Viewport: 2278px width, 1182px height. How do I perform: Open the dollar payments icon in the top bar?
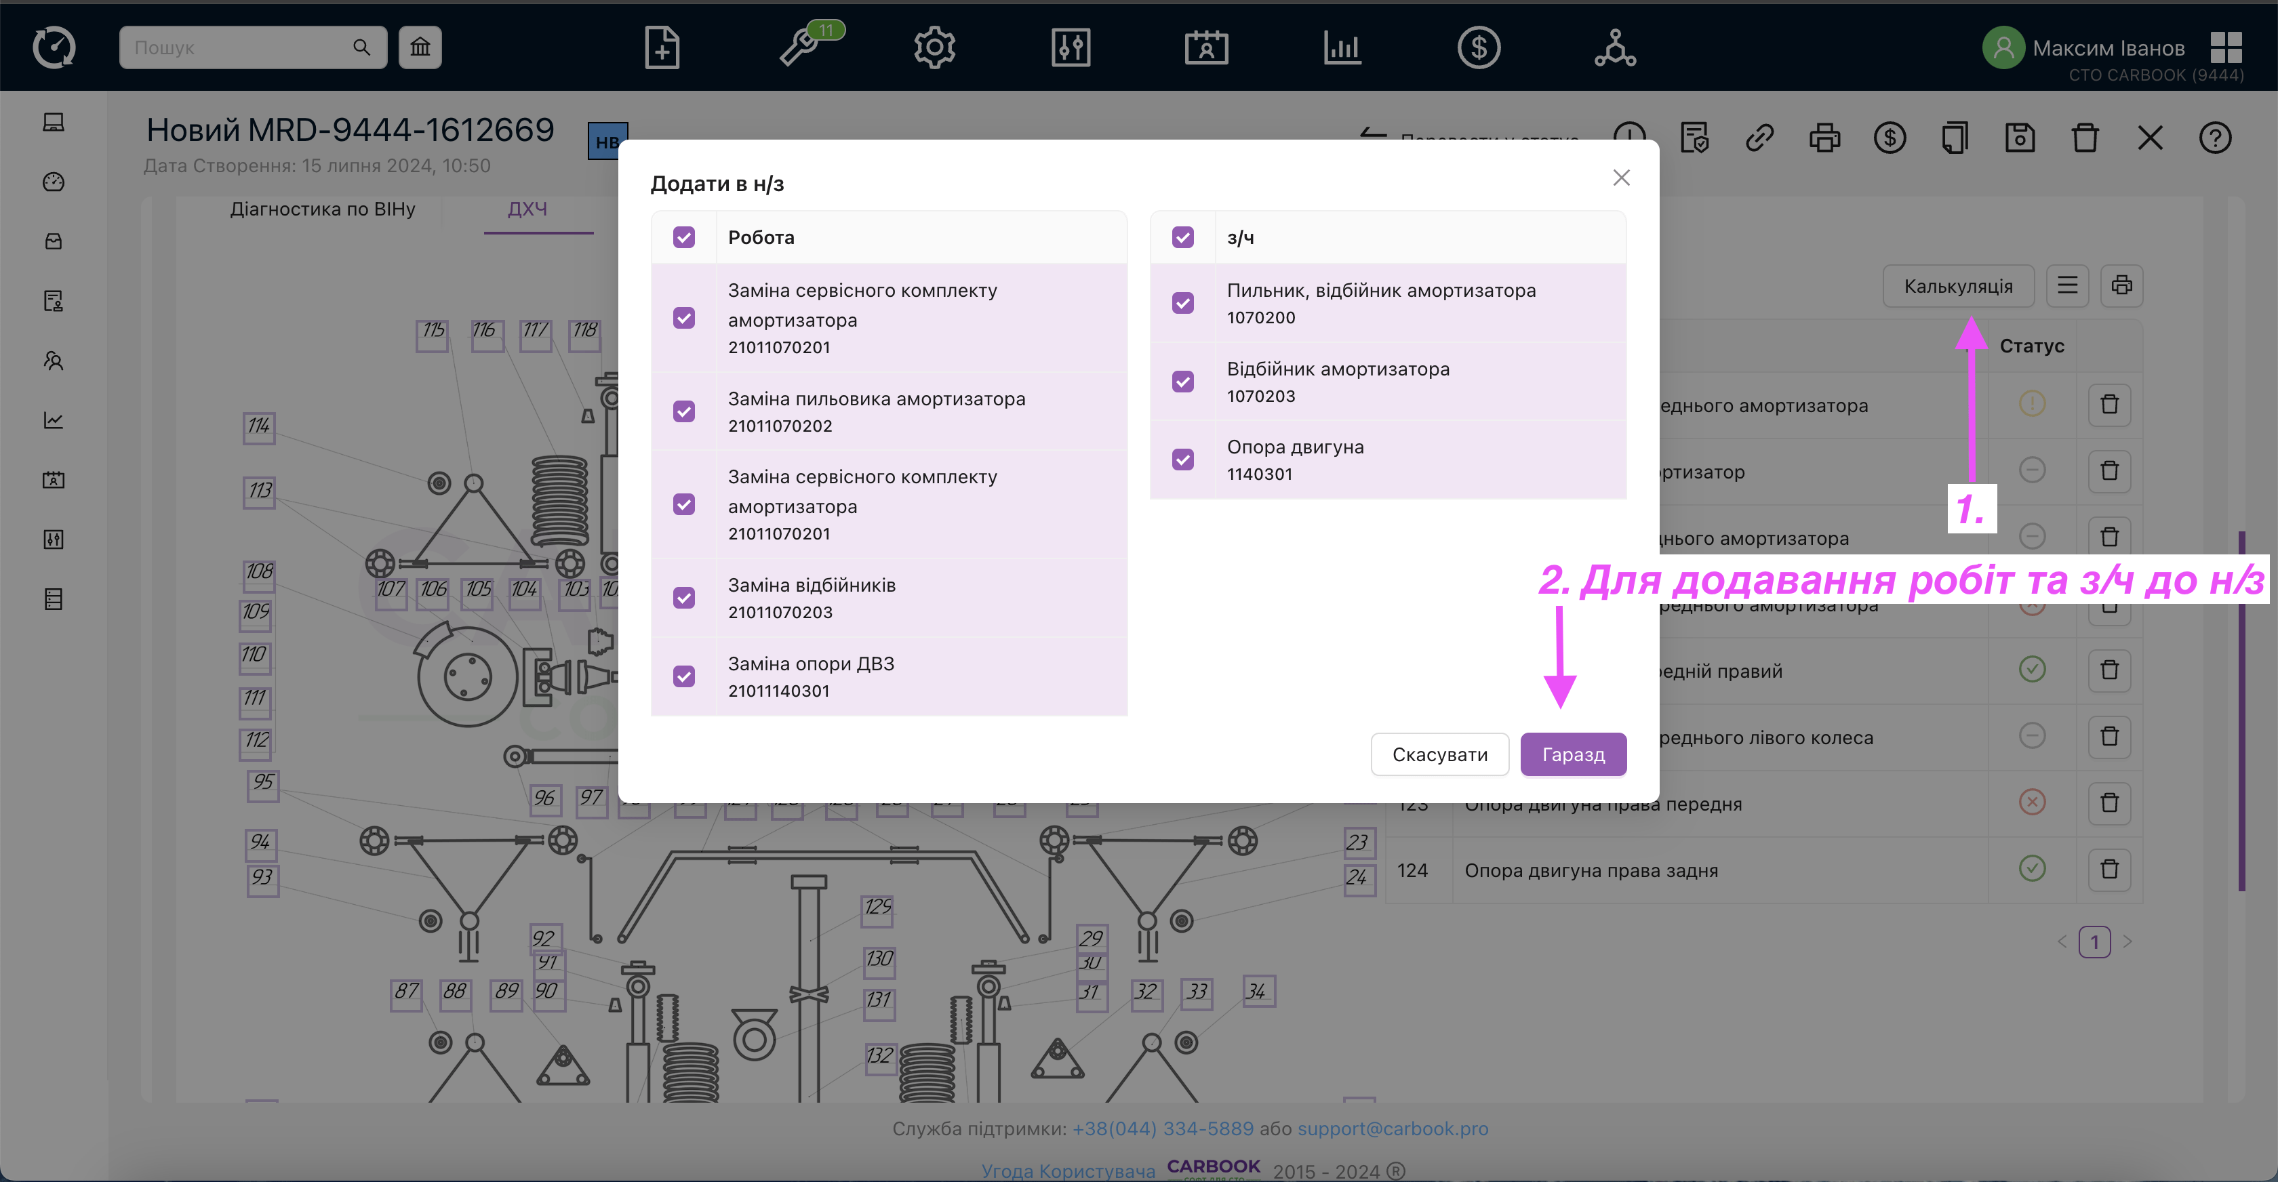coord(1479,47)
